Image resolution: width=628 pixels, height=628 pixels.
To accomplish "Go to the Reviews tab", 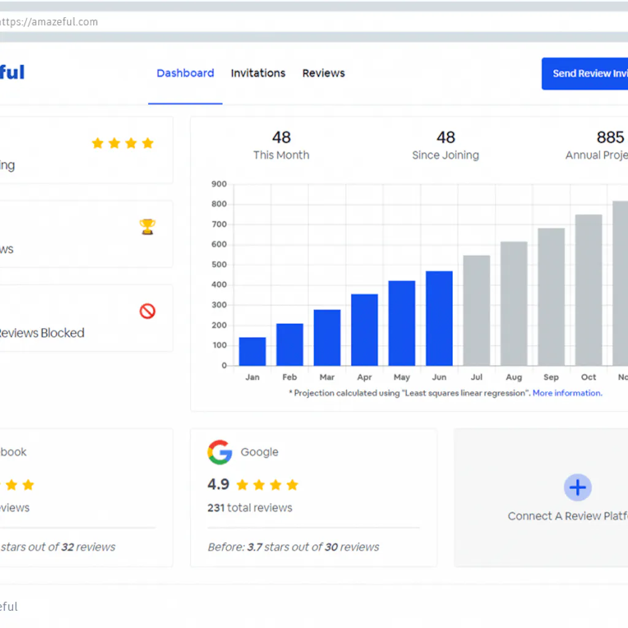I will point(323,73).
